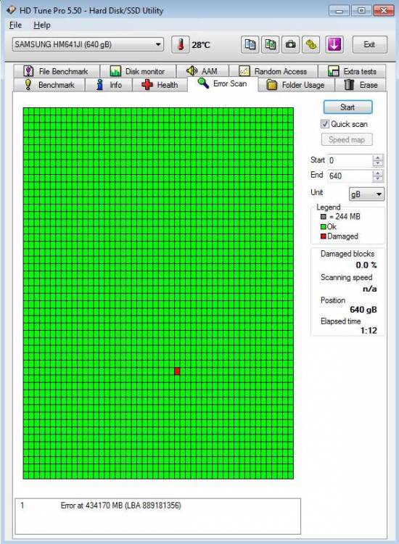The image size is (399, 544).
Task: Open the File menu
Action: 15,25
